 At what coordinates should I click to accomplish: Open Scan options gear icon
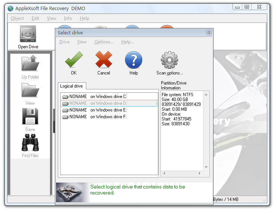coord(169,60)
